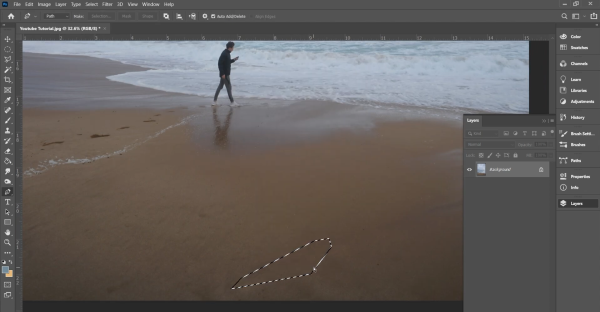The height and width of the screenshot is (312, 600).
Task: Select the Move tool
Action: click(7, 39)
